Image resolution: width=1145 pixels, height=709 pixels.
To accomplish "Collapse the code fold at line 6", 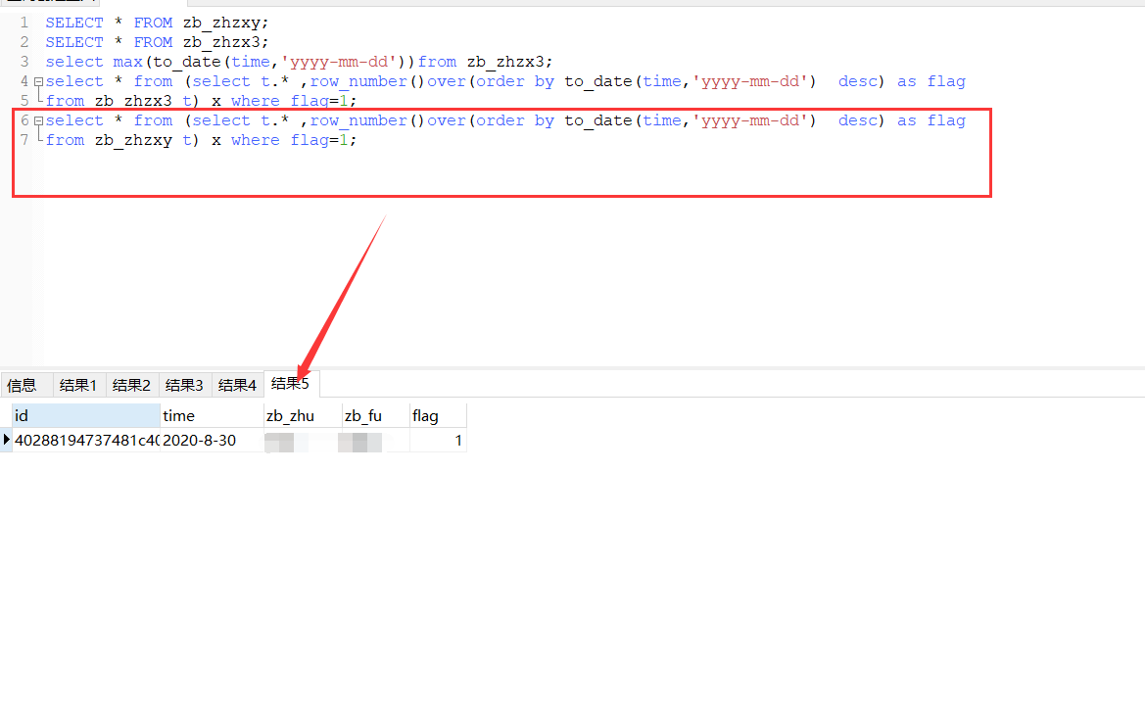I will click(x=39, y=121).
